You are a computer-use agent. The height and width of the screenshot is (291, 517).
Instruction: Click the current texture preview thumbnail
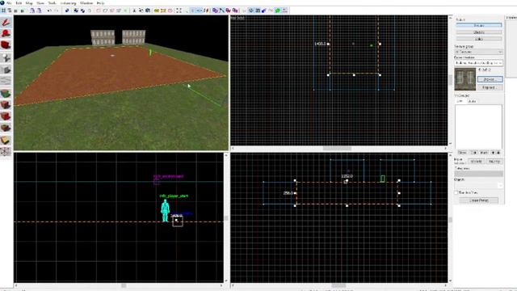465,79
